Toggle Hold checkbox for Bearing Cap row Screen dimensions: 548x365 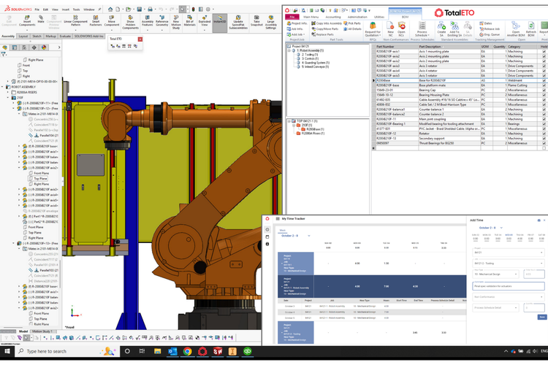(x=544, y=90)
